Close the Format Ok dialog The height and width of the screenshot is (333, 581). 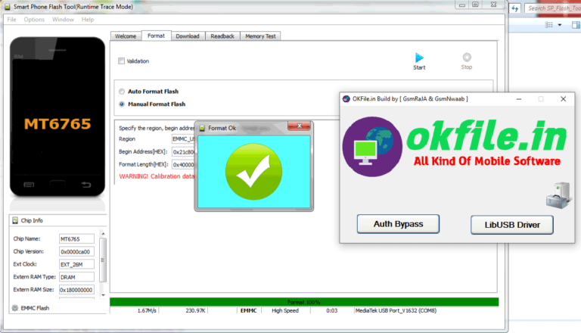click(x=300, y=126)
